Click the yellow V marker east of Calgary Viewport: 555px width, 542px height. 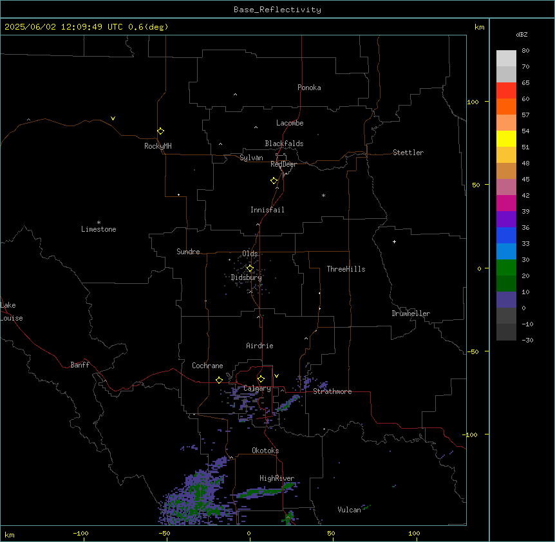[x=276, y=376]
